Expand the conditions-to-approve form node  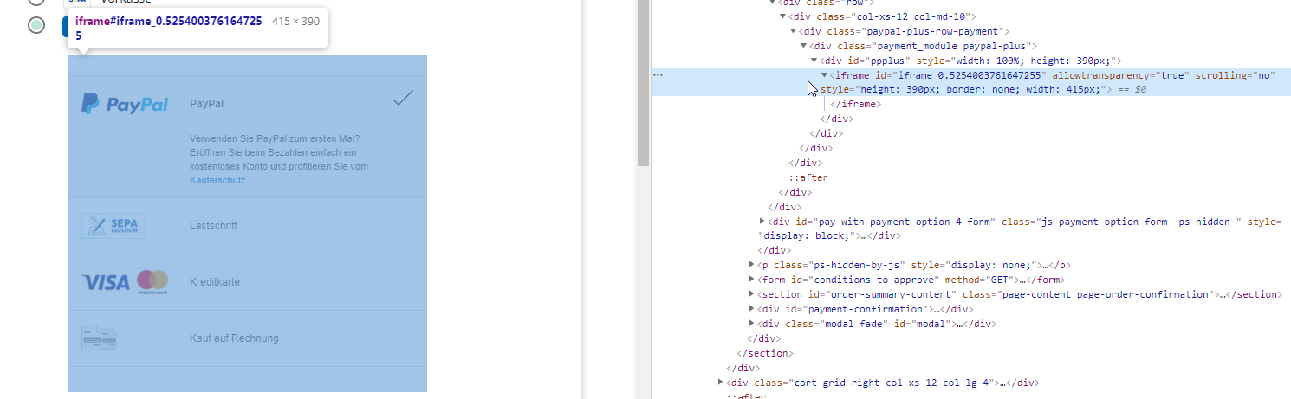751,280
